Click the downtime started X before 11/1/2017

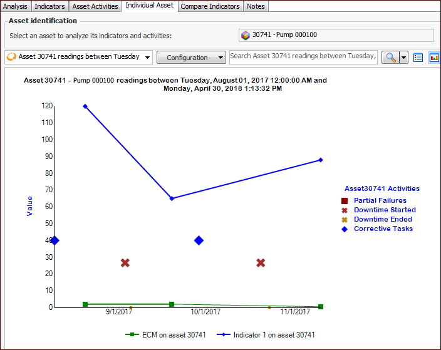(x=261, y=263)
